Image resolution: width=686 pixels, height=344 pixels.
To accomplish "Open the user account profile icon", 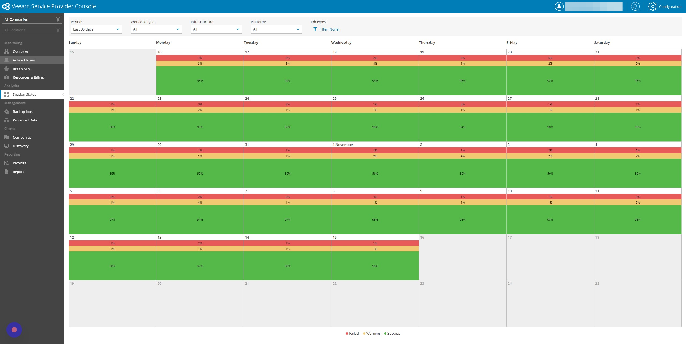I will coord(559,6).
